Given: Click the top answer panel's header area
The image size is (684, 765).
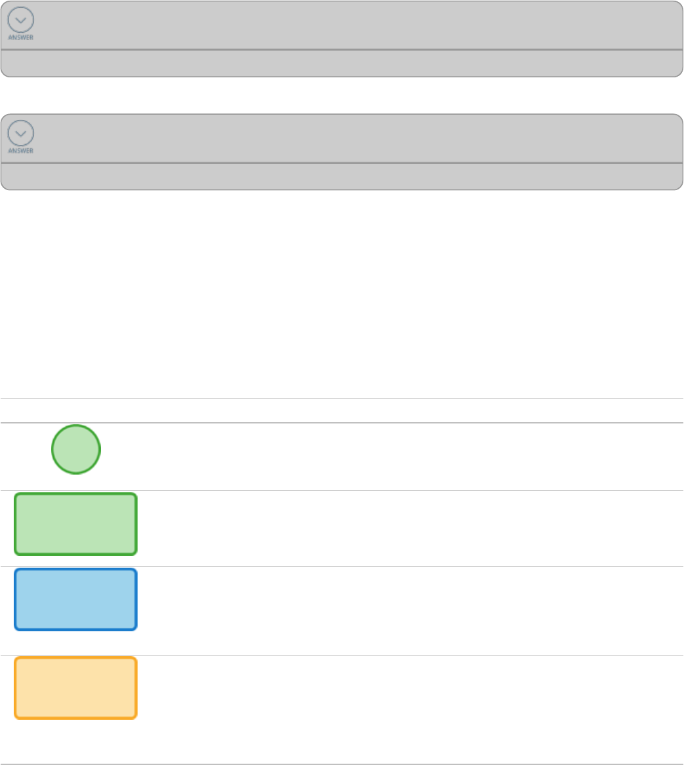Looking at the screenshot, I should pos(354,25).
